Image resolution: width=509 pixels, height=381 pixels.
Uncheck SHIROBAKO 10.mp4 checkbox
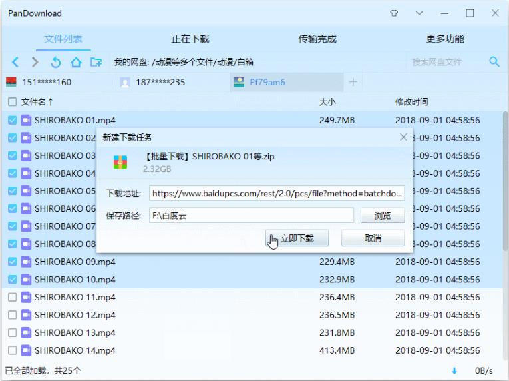pyautogui.click(x=13, y=280)
